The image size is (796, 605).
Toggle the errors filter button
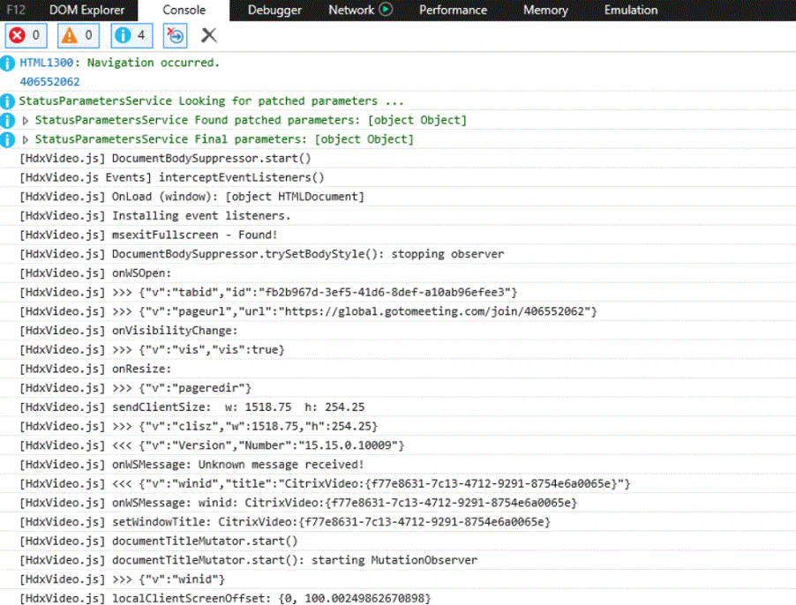tap(26, 35)
